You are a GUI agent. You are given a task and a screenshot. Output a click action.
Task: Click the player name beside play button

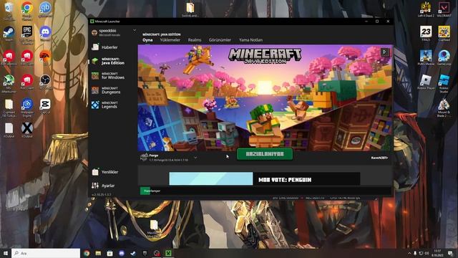[379, 158]
